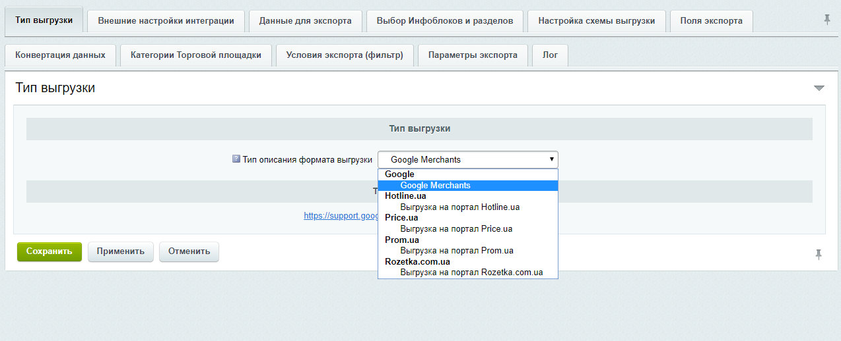The image size is (841, 341).
Task: Open the help icon by Тип описания формата выгрузки
Action: 236,159
